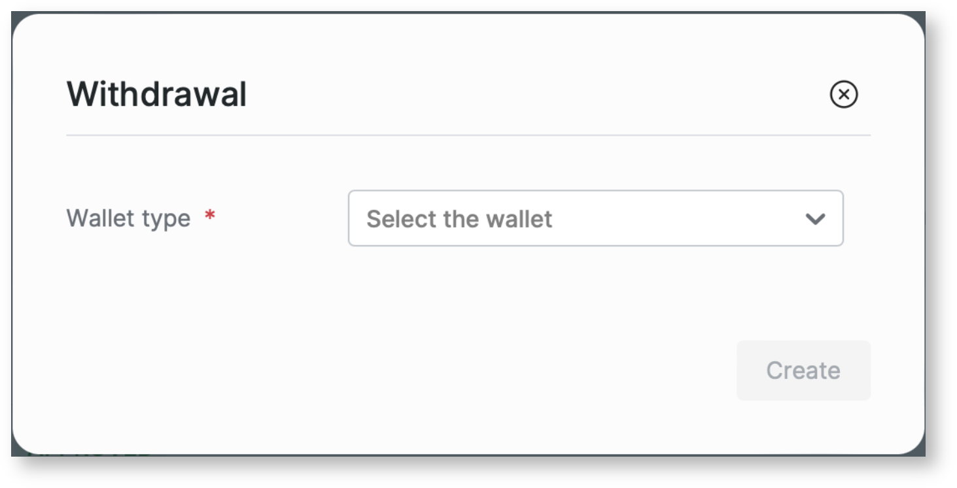Click the grayed-out Create button
Screen dimensions: 957x488
pyautogui.click(x=803, y=370)
